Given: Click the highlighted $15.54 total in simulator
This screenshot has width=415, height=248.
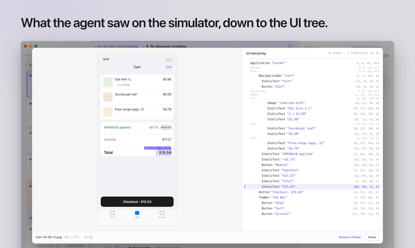Looking at the screenshot, I should click(x=164, y=152).
